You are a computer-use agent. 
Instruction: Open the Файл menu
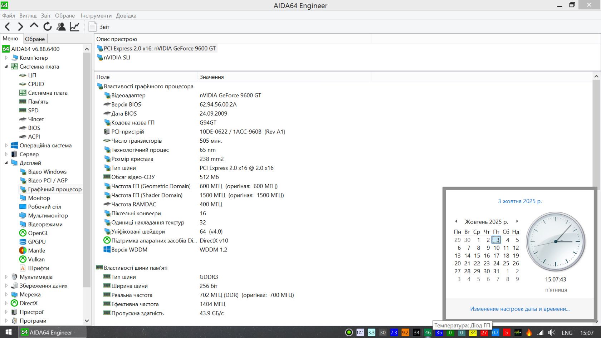click(x=9, y=15)
